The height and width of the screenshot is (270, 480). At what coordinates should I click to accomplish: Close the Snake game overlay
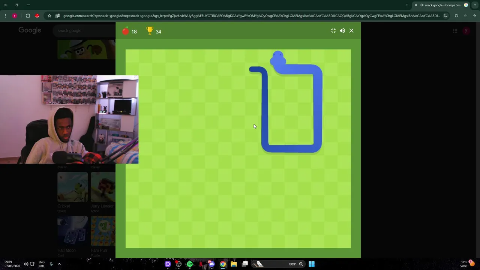(351, 31)
